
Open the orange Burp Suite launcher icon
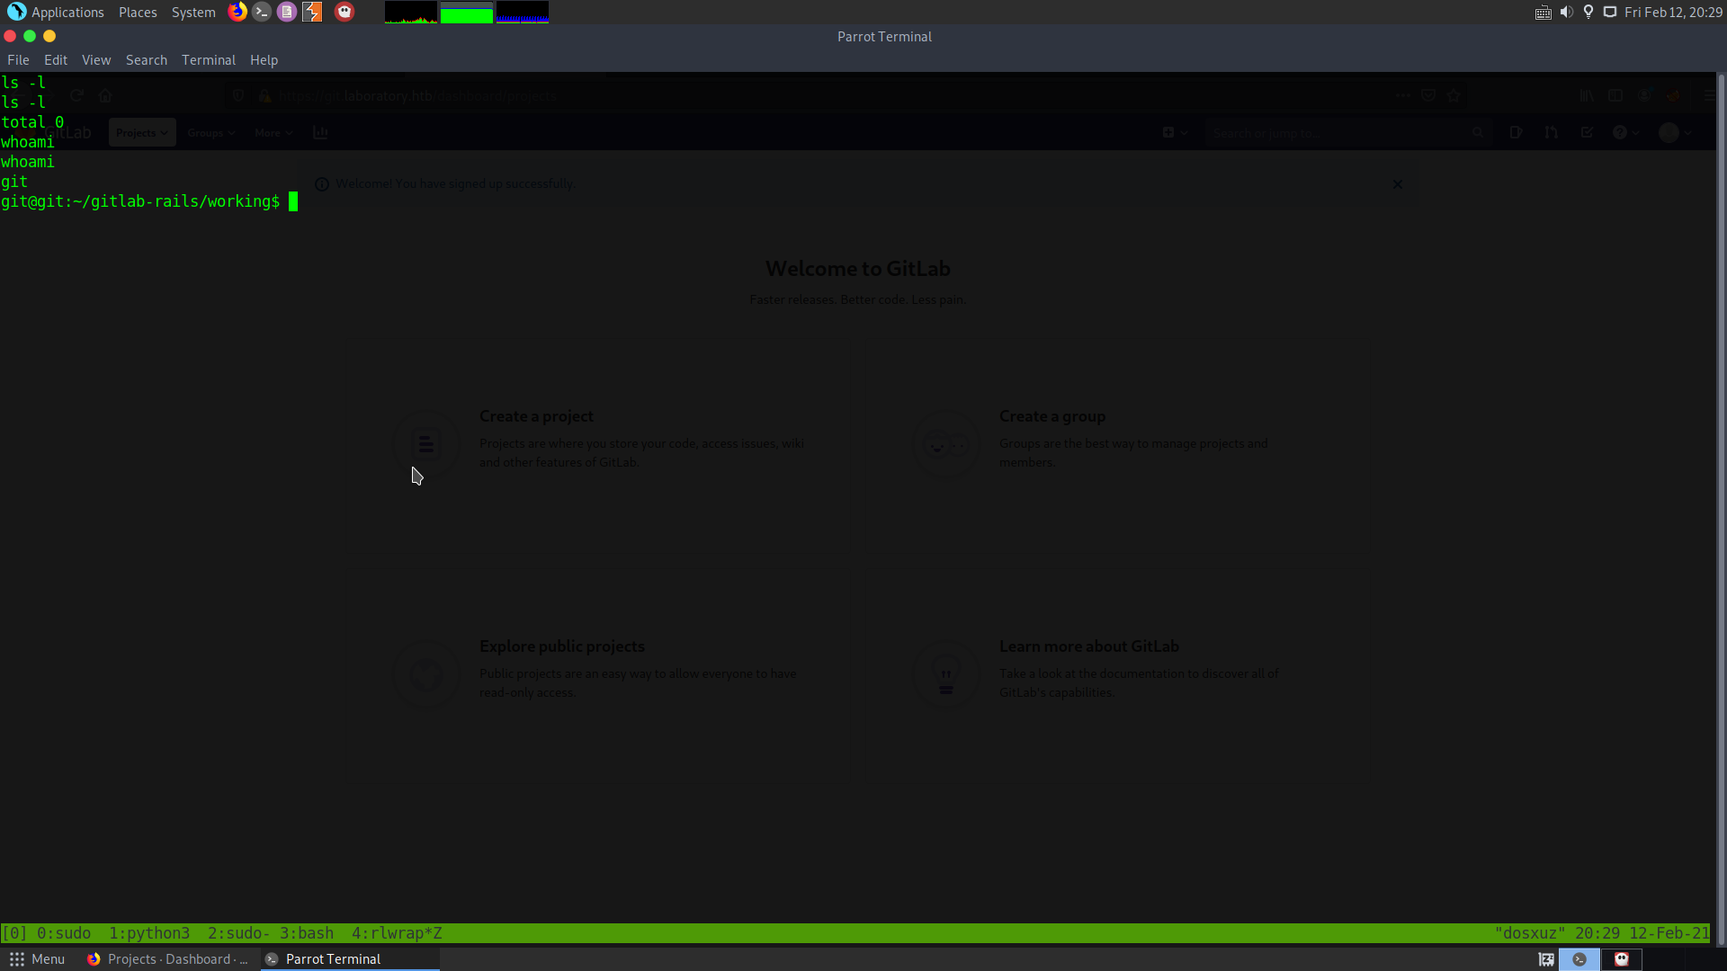312,12
